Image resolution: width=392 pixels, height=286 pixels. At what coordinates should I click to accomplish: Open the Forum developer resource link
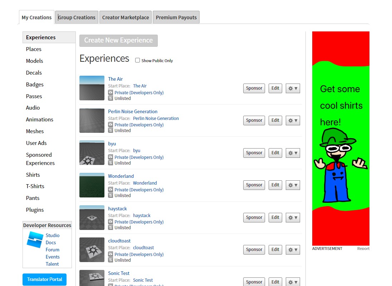[x=53, y=250]
